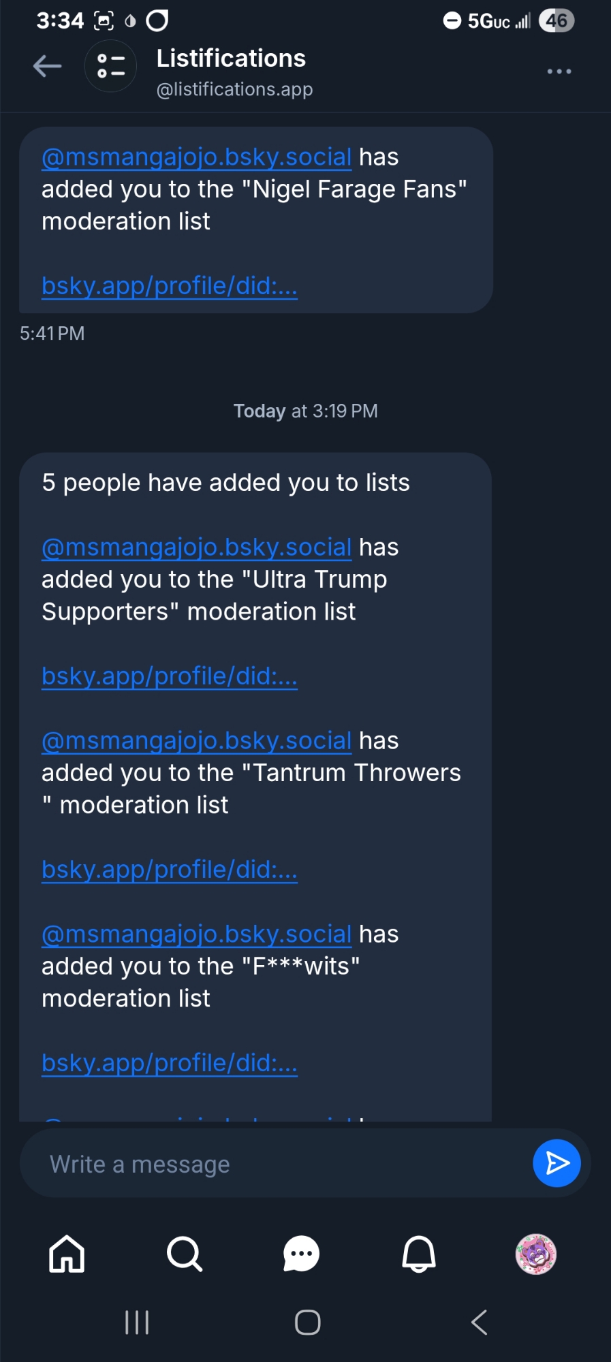Open the Chat messages tab
This screenshot has width=611, height=1362.
[301, 1254]
